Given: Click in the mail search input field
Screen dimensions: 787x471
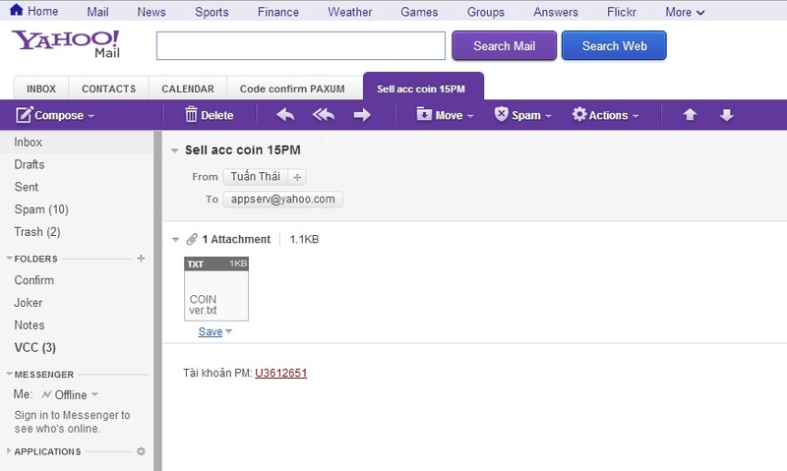Looking at the screenshot, I should tap(301, 45).
